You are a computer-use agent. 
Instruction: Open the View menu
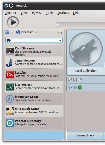24,13
